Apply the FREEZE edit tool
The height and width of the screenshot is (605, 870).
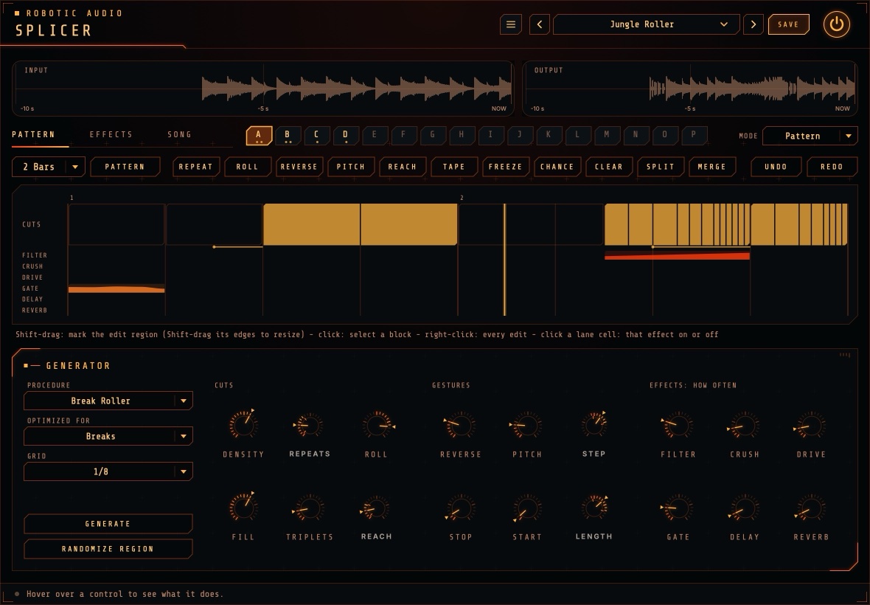506,167
